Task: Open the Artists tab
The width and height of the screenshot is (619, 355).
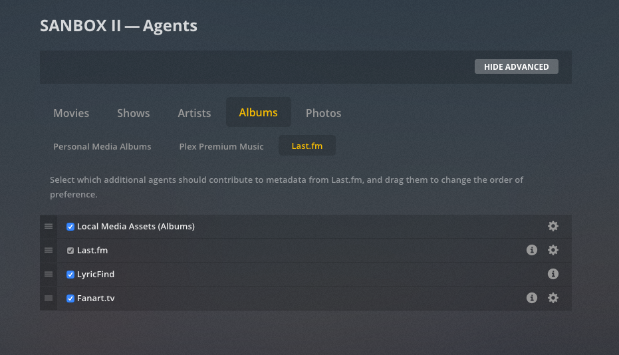Action: pyautogui.click(x=194, y=113)
